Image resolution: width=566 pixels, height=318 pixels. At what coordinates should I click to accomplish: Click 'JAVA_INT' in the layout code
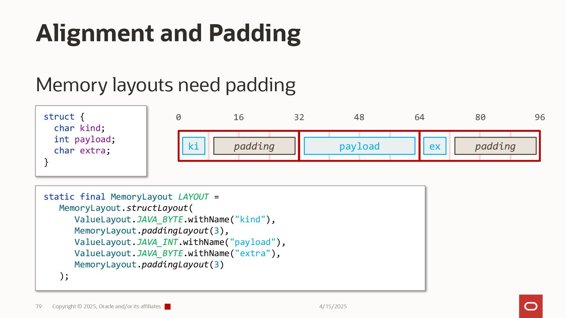[157, 242]
